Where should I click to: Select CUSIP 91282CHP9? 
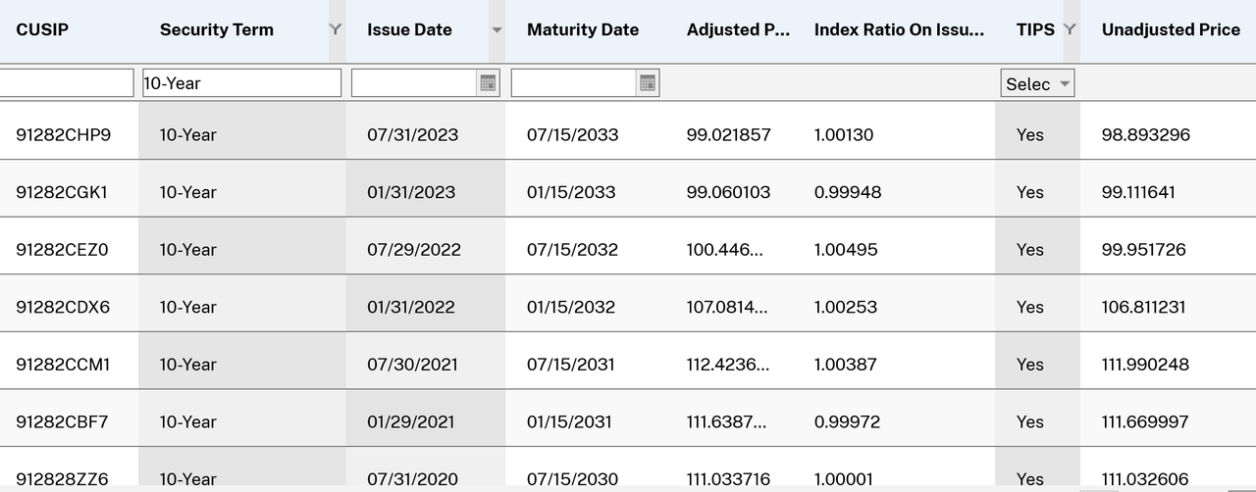[x=64, y=134]
